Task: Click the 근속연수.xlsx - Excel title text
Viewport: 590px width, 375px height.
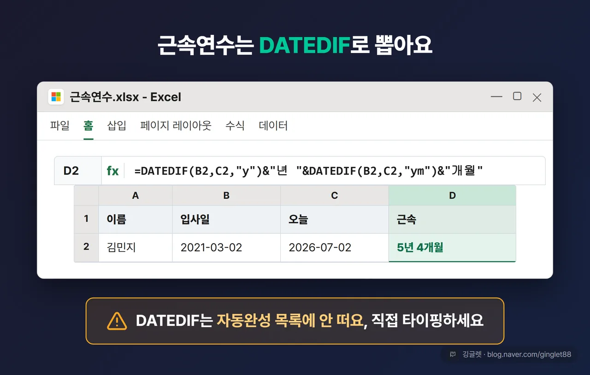Action: click(x=125, y=97)
